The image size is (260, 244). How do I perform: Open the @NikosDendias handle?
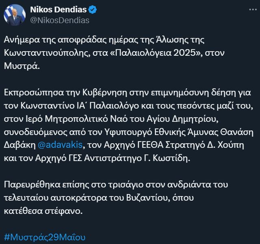(x=60, y=20)
